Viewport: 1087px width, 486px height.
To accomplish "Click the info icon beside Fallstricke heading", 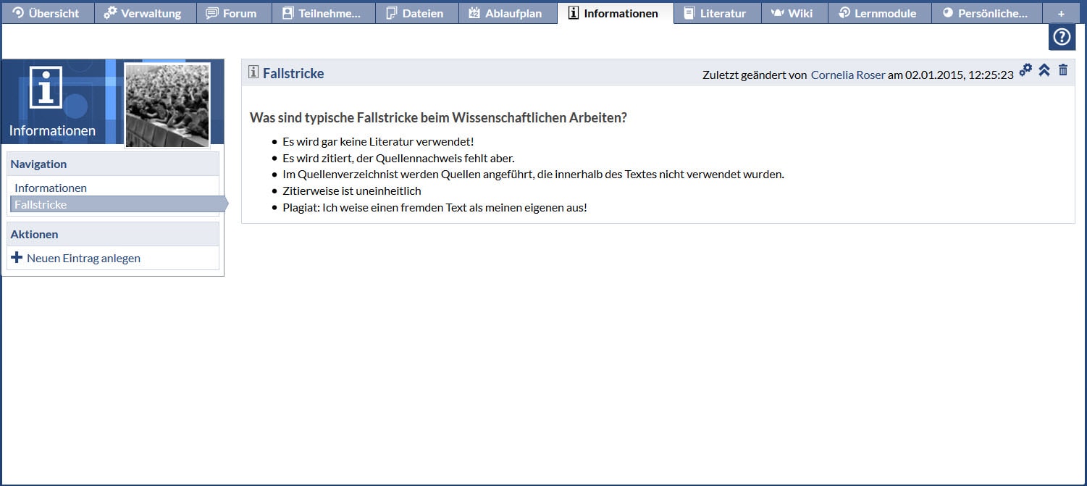I will click(253, 72).
